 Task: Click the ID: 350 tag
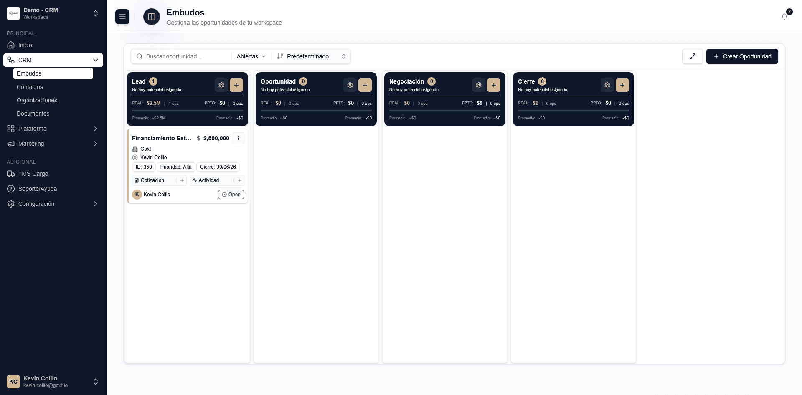tap(144, 167)
